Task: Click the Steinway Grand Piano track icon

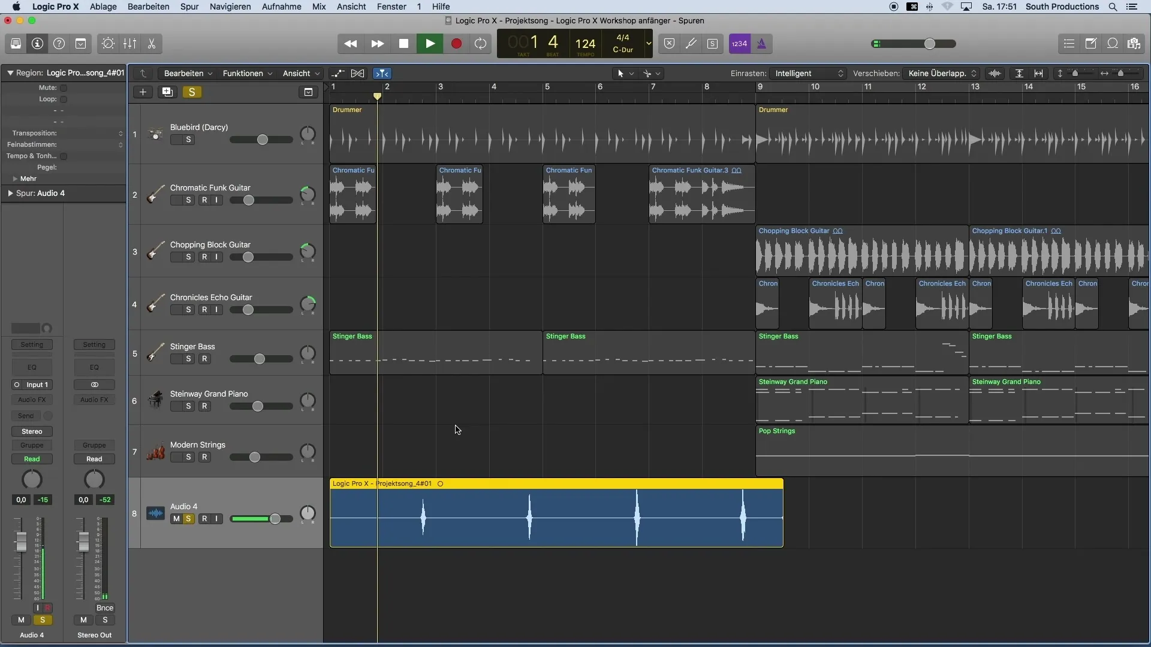Action: tap(155, 400)
